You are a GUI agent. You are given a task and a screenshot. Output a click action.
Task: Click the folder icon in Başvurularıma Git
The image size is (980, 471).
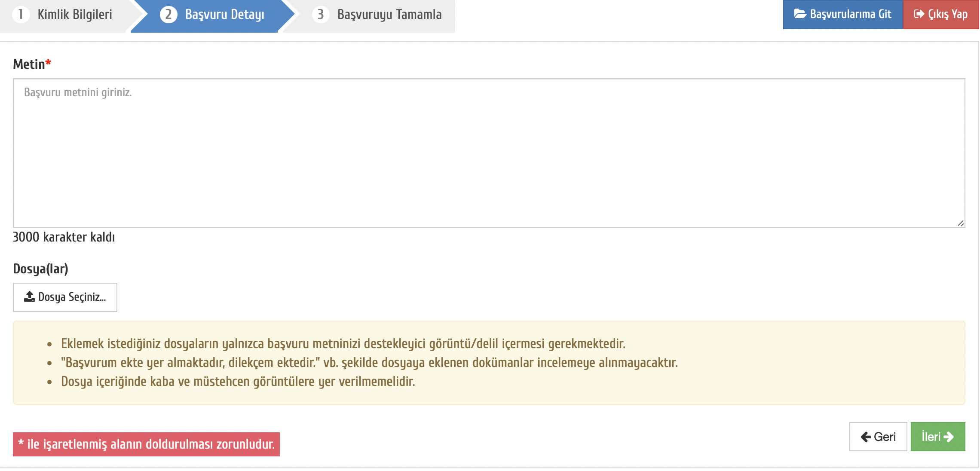click(x=800, y=14)
